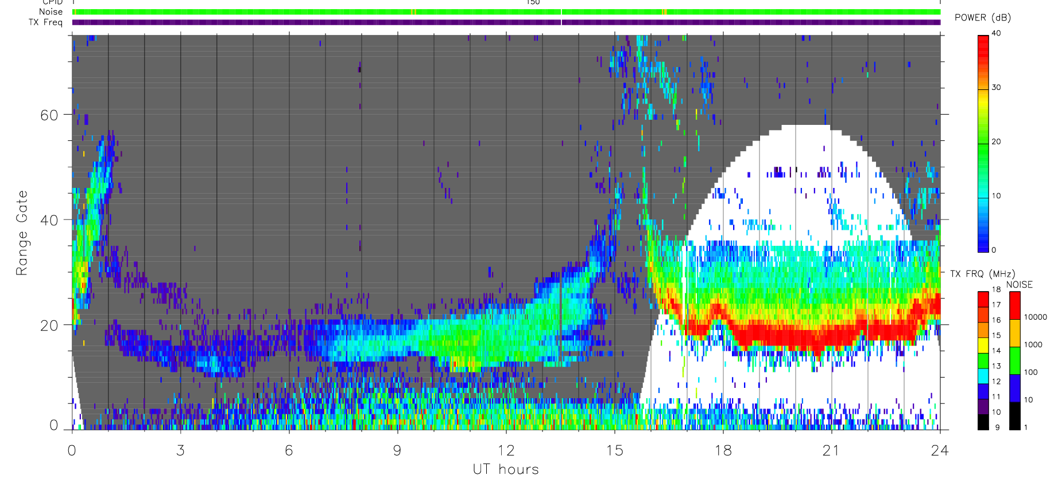Click the 18 value beside TX FRQ bar
This screenshot has height=487, width=1058.
[996, 289]
